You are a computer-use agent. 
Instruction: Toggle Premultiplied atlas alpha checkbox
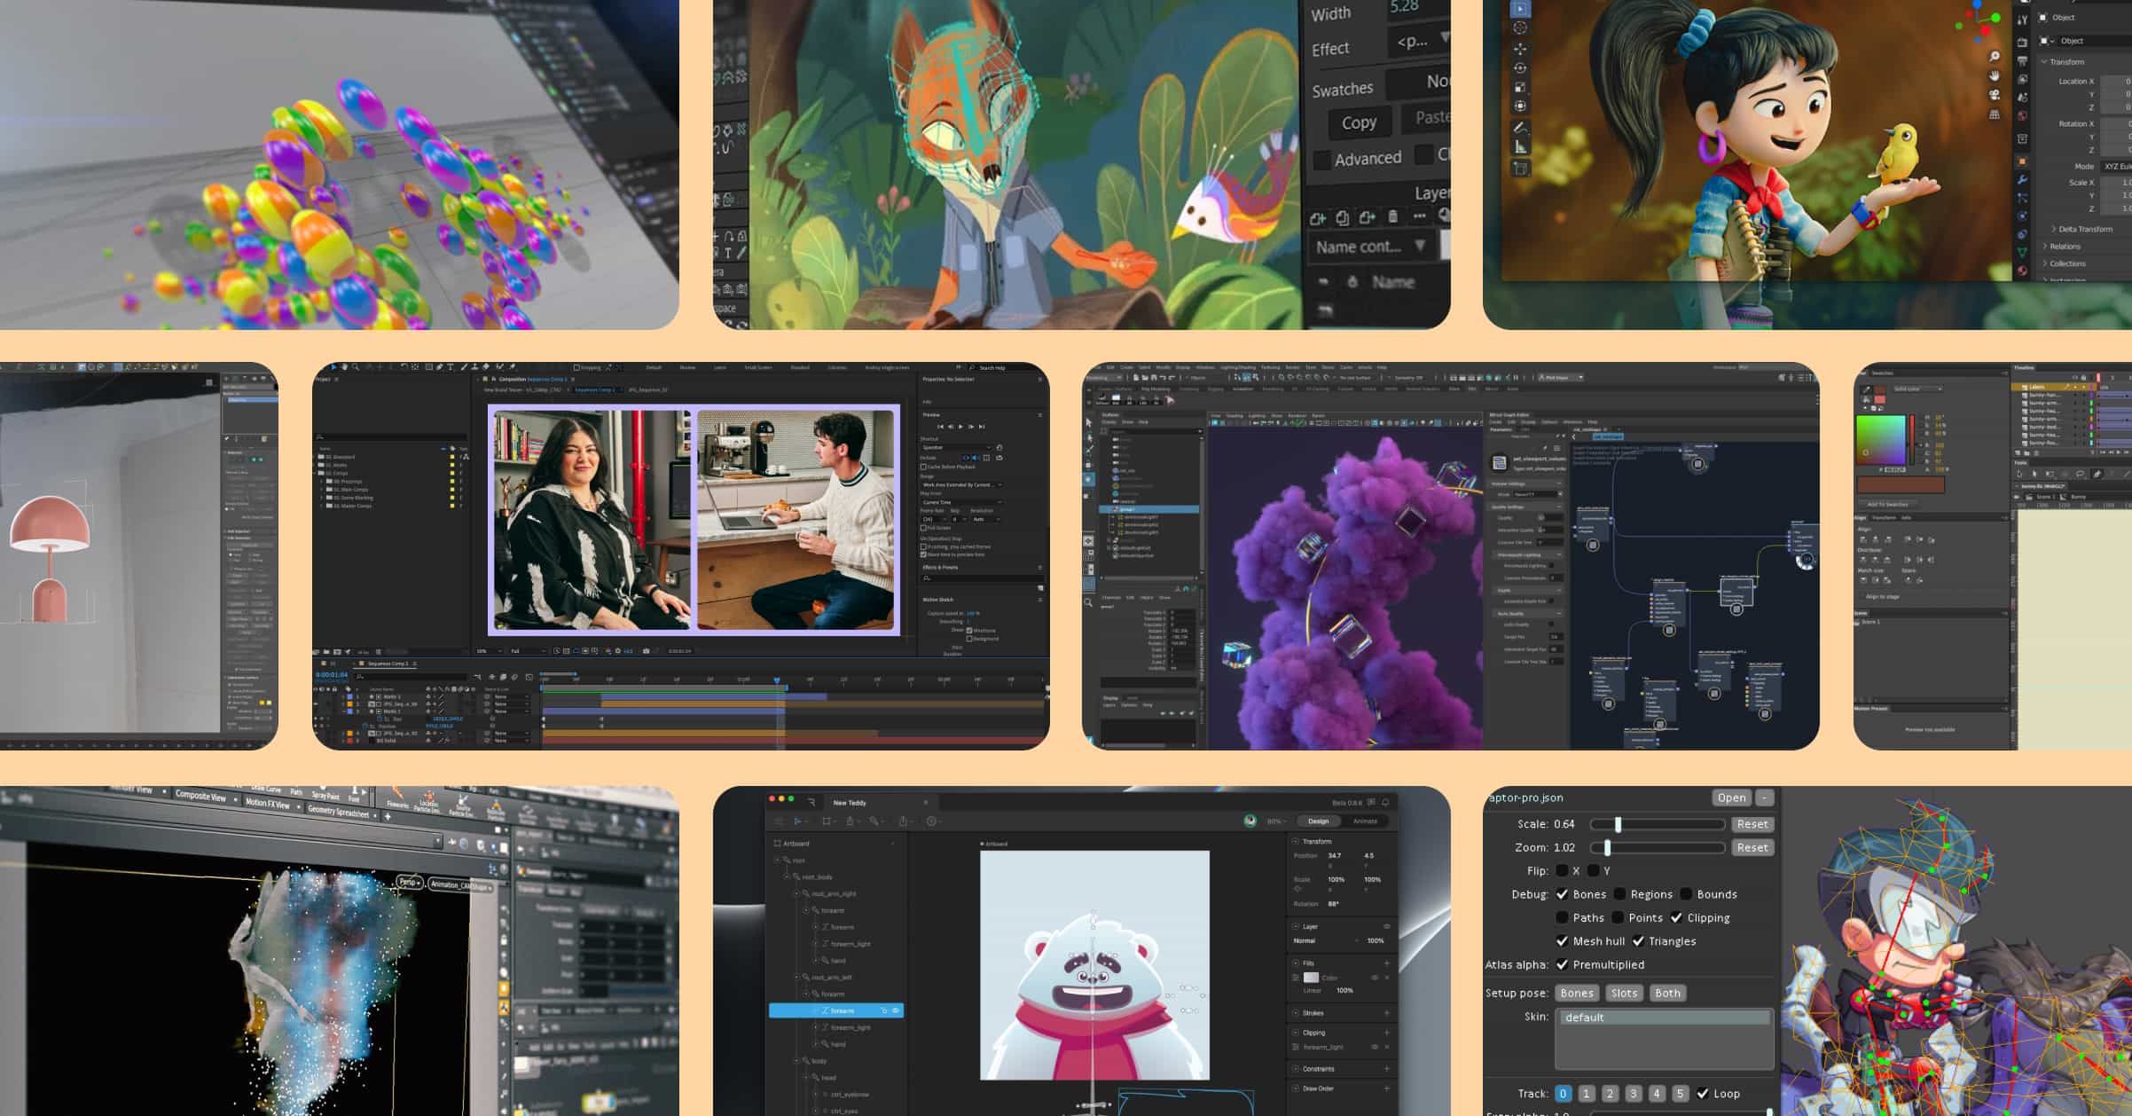[x=1562, y=964]
